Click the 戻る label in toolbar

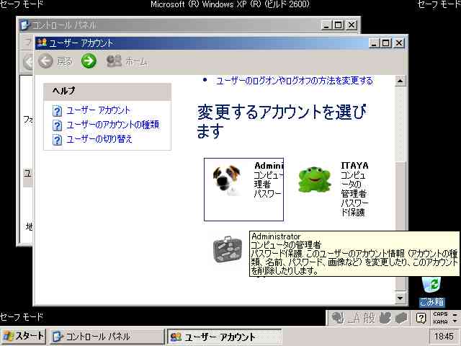[x=65, y=61]
